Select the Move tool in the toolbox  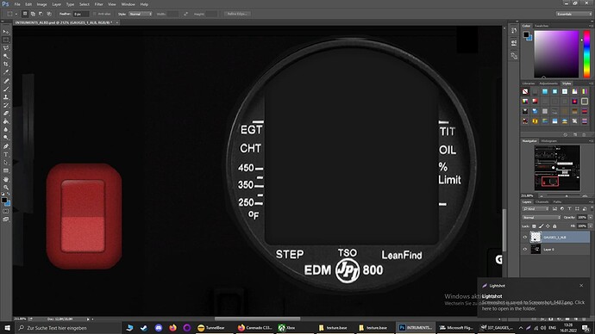pyautogui.click(x=6, y=32)
